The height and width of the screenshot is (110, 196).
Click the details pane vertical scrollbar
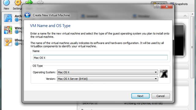(x=192, y=47)
